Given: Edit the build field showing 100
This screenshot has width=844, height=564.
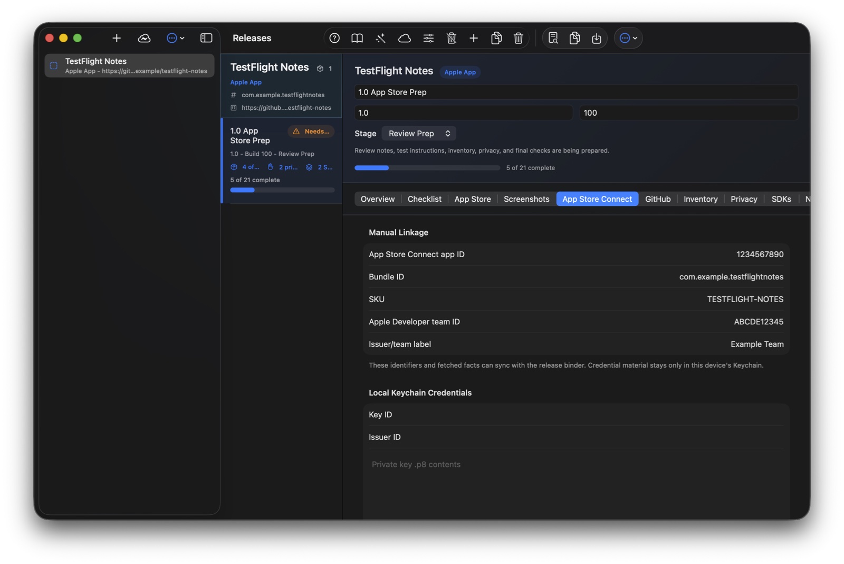Looking at the screenshot, I should coord(688,112).
